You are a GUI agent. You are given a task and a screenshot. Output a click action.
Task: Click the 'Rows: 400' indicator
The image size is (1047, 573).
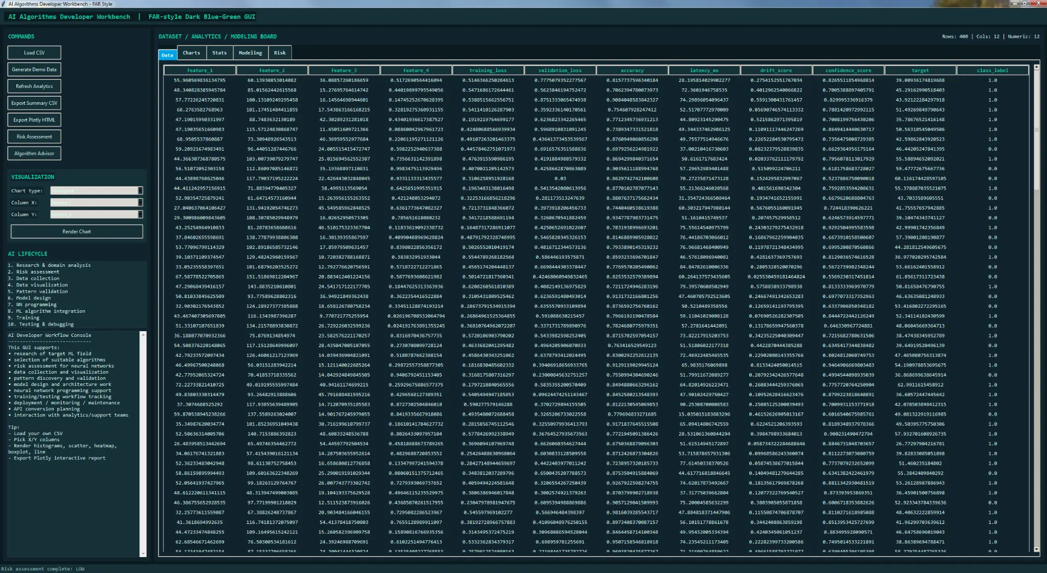click(x=955, y=36)
